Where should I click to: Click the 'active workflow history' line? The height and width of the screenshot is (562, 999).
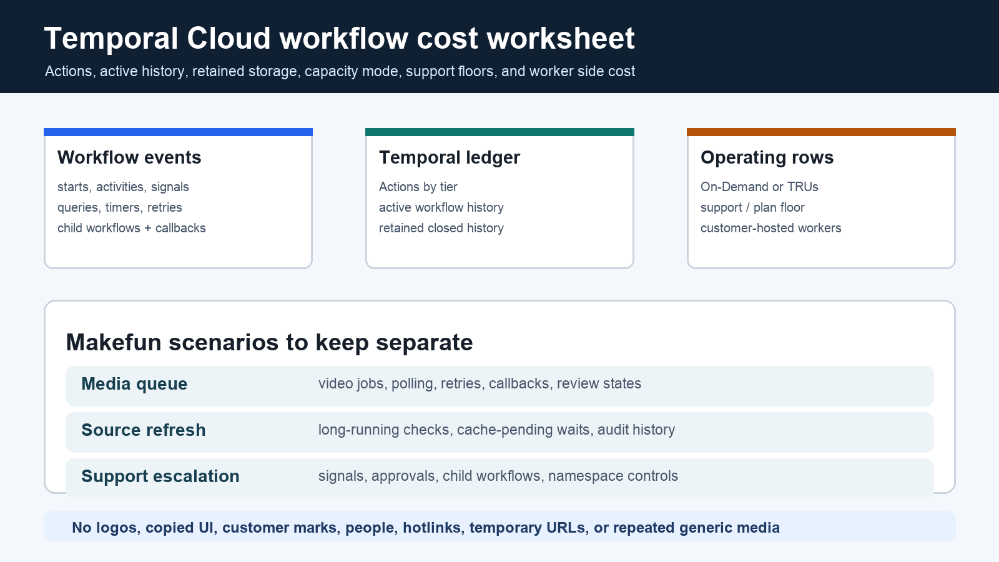click(441, 207)
